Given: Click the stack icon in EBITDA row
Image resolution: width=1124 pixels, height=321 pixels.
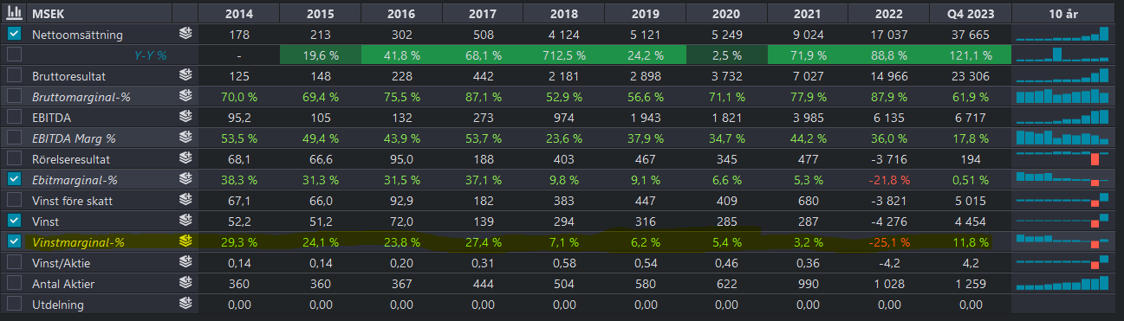Looking at the screenshot, I should click(185, 118).
